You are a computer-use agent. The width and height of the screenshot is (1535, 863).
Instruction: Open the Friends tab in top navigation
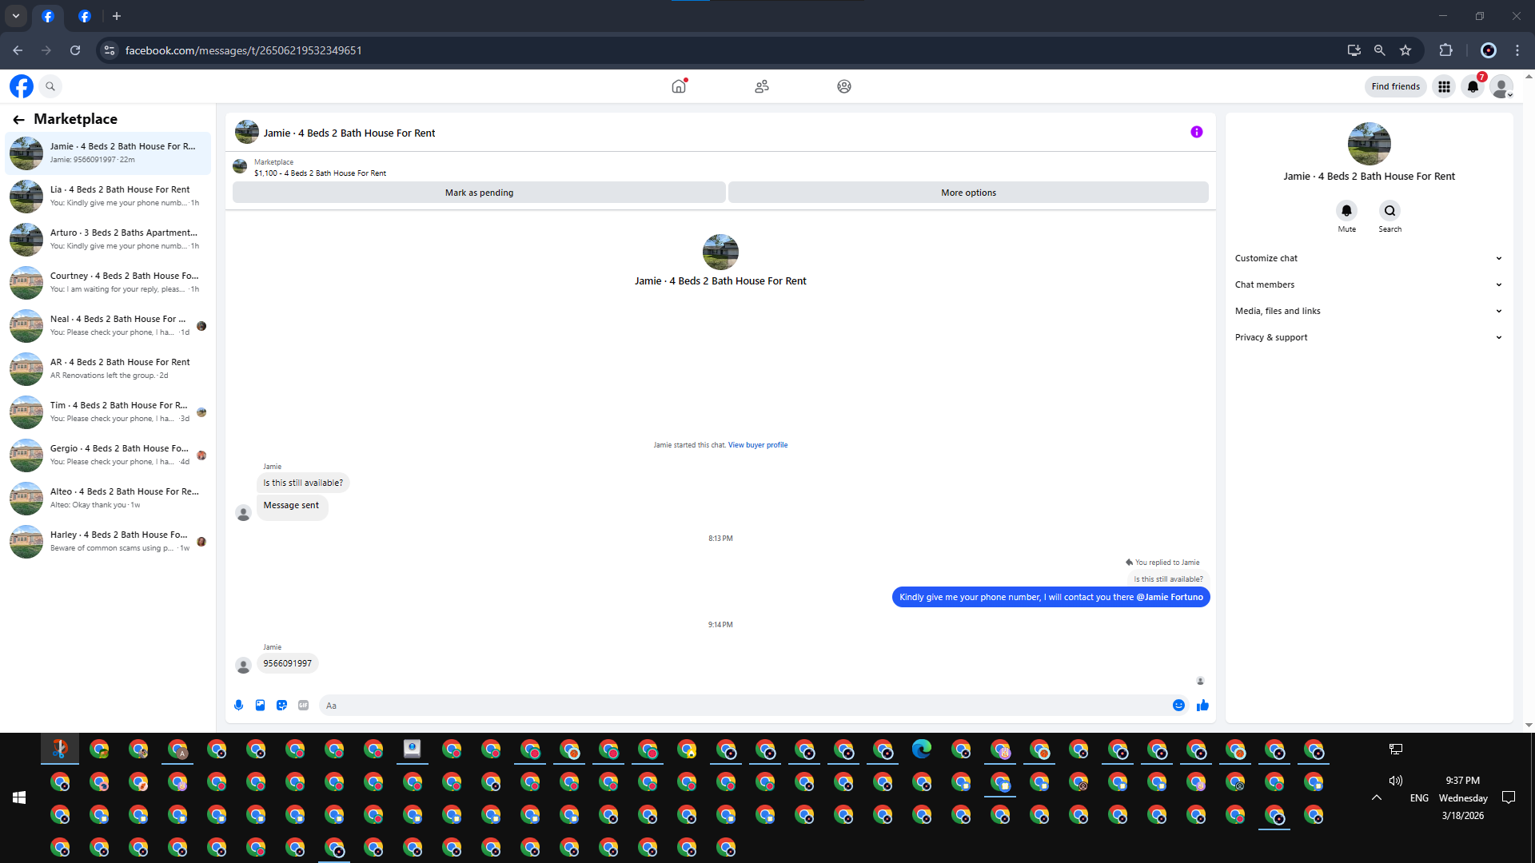[761, 86]
